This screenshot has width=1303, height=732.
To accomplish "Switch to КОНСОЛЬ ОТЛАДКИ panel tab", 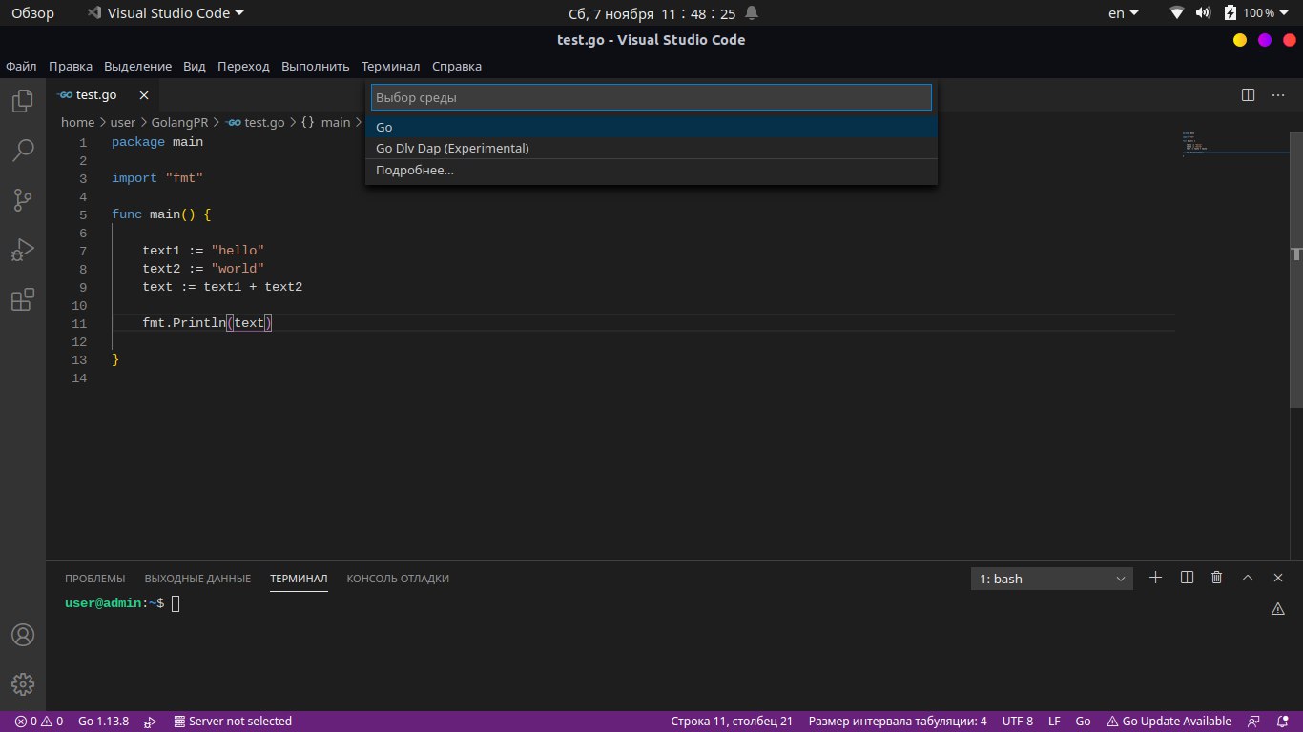I will [398, 579].
